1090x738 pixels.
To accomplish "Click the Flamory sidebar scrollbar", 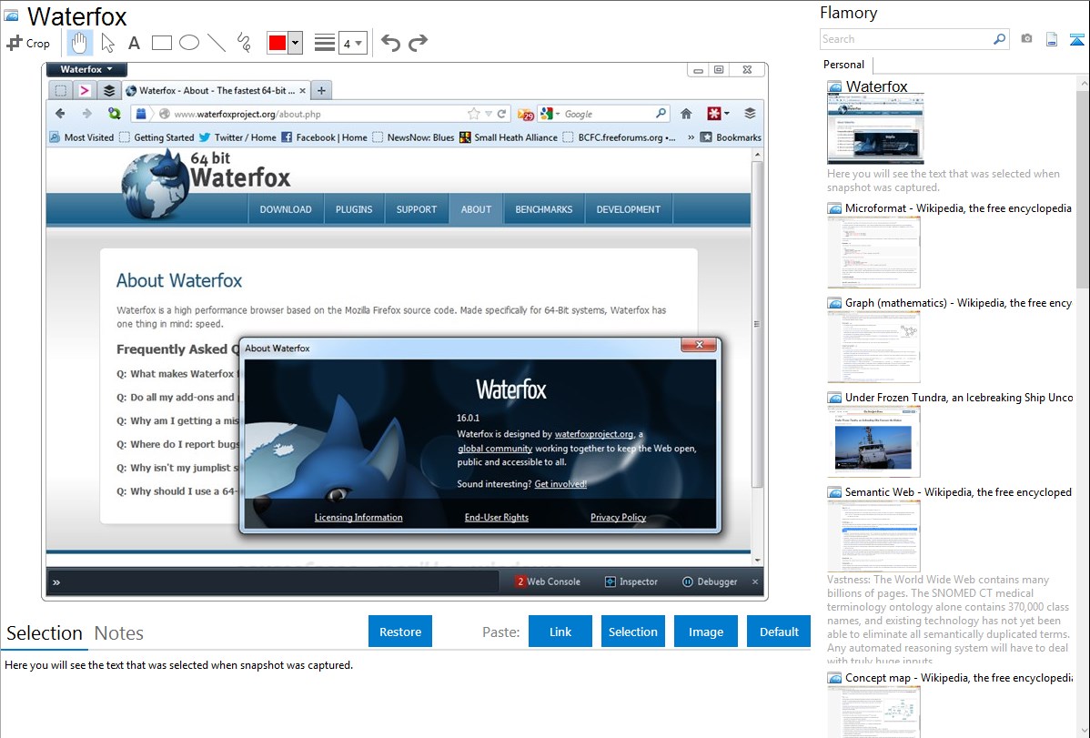I will click(x=1083, y=188).
